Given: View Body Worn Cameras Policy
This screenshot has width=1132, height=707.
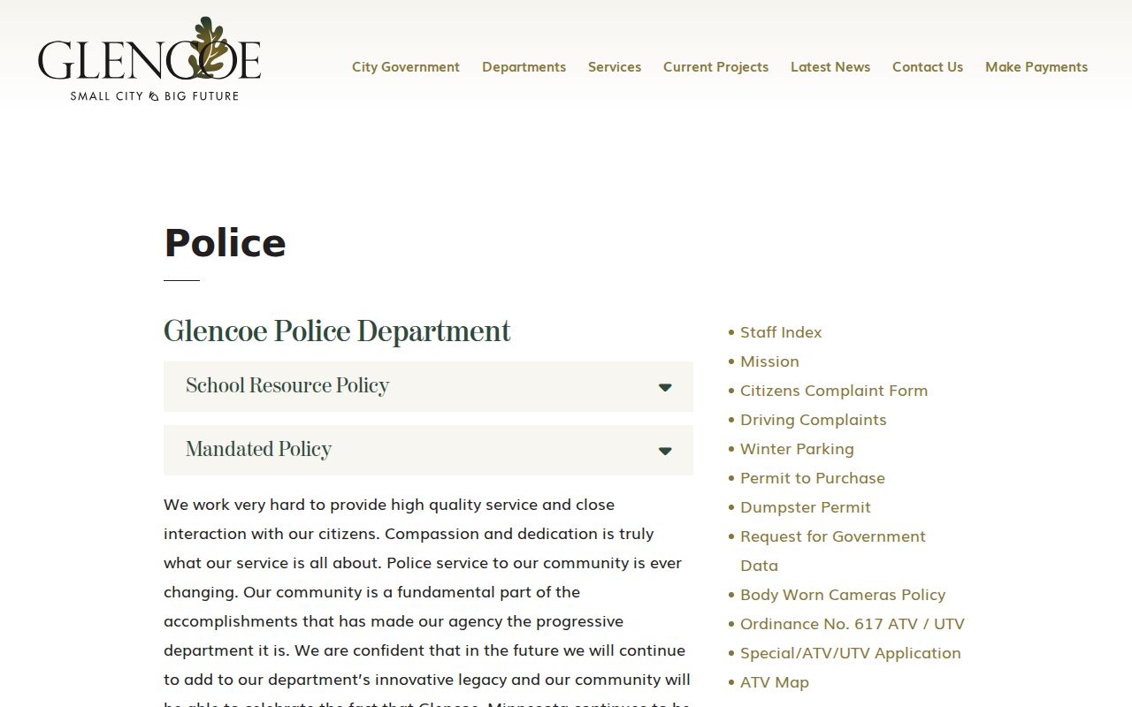Looking at the screenshot, I should pyautogui.click(x=843, y=595).
